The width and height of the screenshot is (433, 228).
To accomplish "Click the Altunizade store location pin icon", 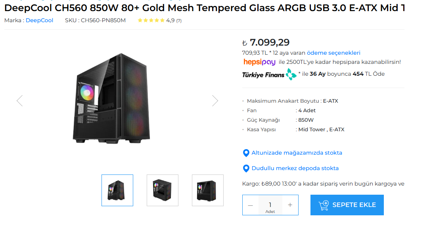I will pyautogui.click(x=246, y=153).
